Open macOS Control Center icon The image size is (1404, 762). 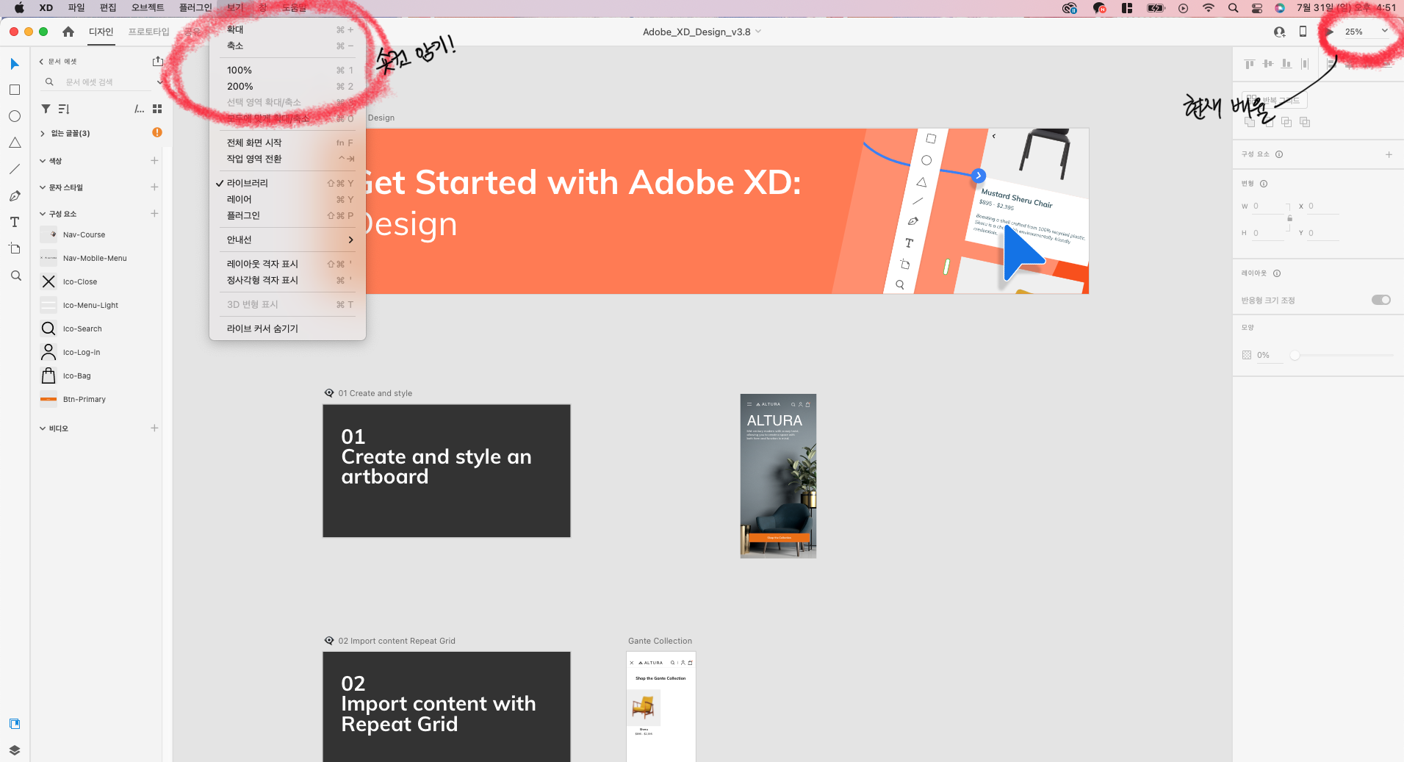(1257, 8)
